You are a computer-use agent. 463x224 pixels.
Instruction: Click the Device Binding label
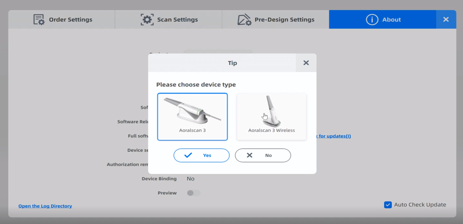(x=159, y=179)
